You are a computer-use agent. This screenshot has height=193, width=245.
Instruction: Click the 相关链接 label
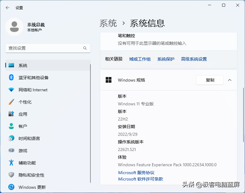pos(114,59)
